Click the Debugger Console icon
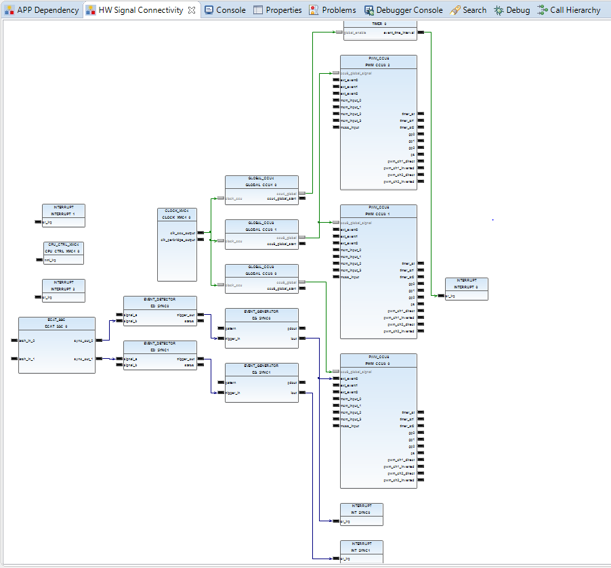Screen dimensions: 611x568 (x=368, y=10)
